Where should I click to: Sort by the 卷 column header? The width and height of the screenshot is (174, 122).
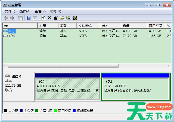tap(20, 26)
